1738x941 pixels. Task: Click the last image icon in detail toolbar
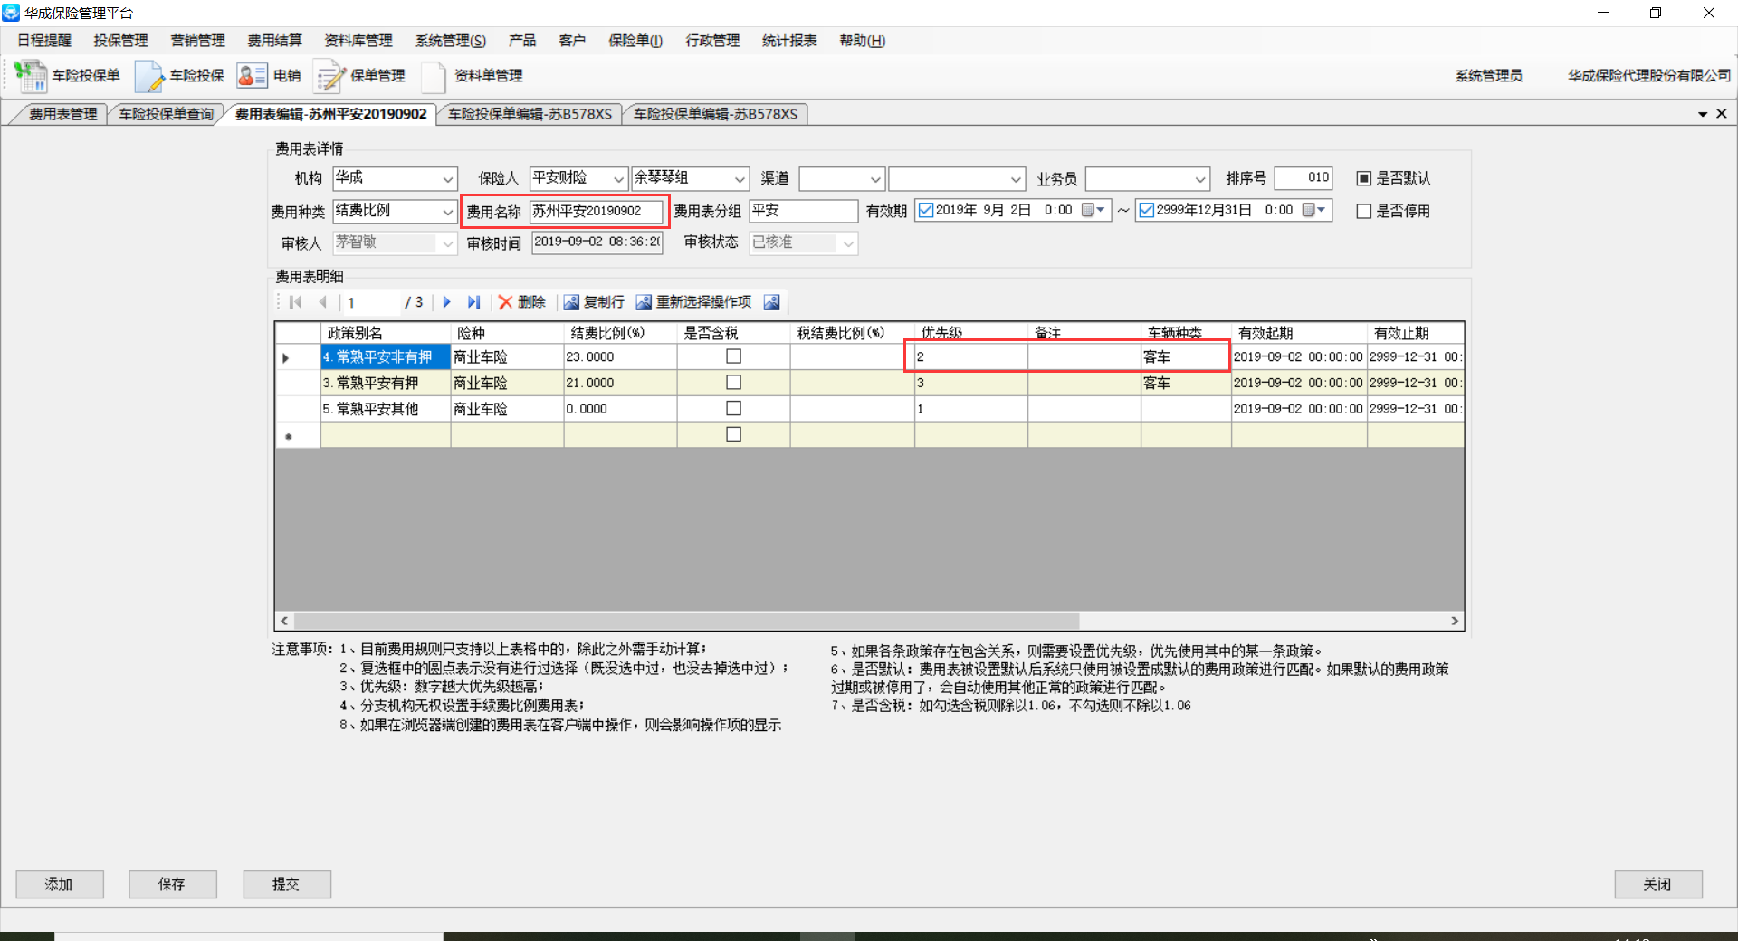tap(771, 302)
